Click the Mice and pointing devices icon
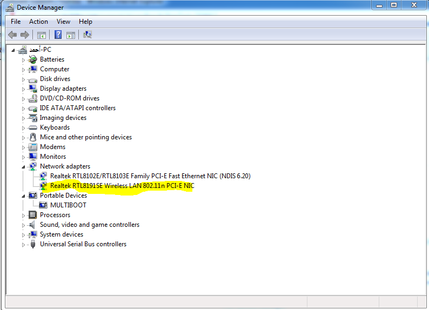This screenshot has width=429, height=310. (x=33, y=137)
